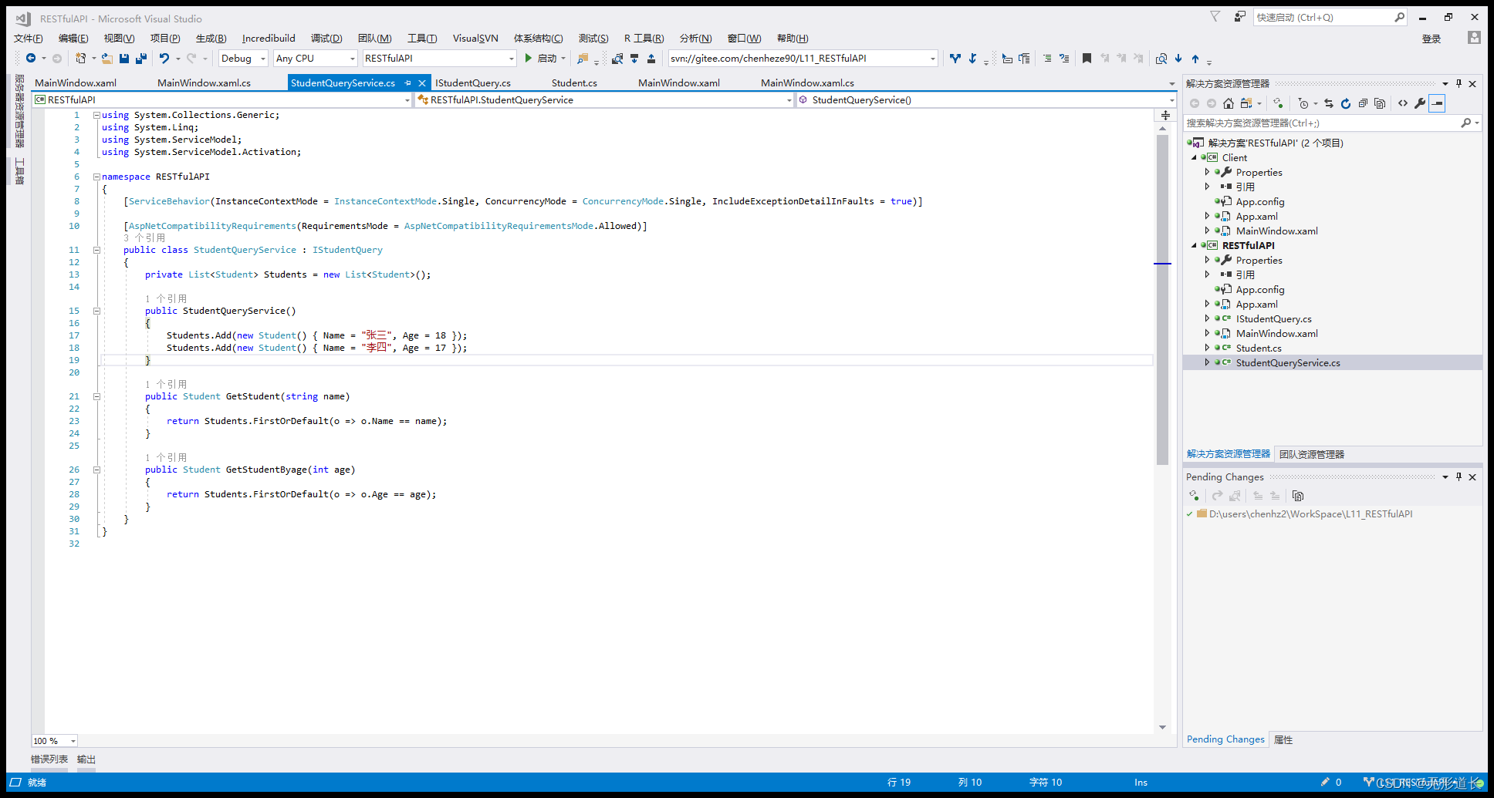Collapse the StudentQueryService class outlining at line 11
Viewport: 1494px width, 798px height.
click(x=96, y=250)
